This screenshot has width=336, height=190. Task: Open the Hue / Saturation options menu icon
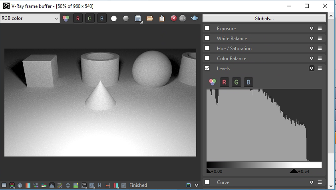point(320,48)
